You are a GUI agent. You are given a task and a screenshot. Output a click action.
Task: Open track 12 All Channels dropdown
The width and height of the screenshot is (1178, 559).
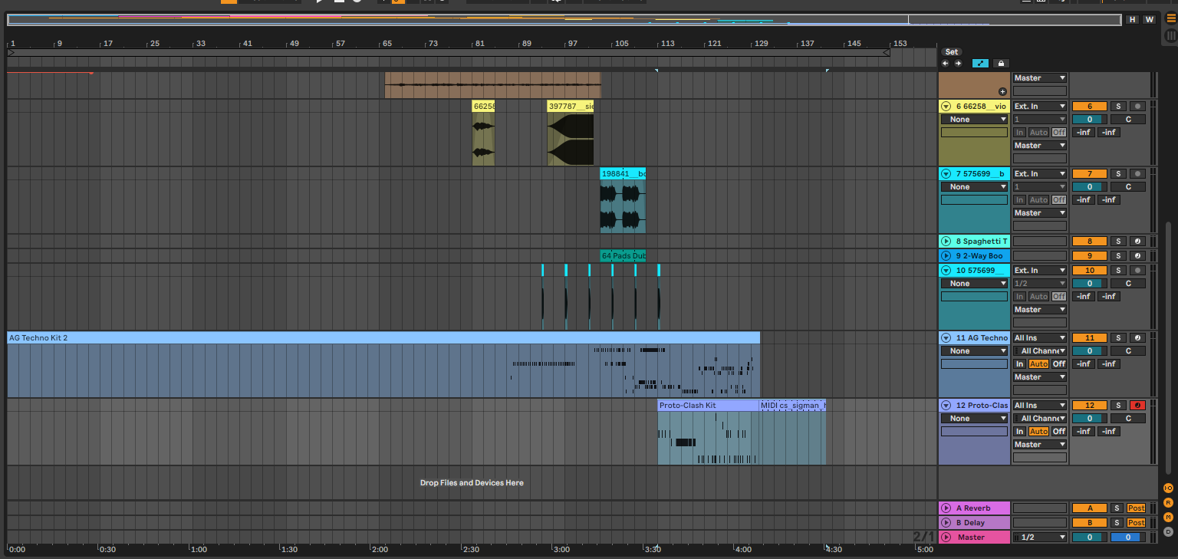[1040, 419]
